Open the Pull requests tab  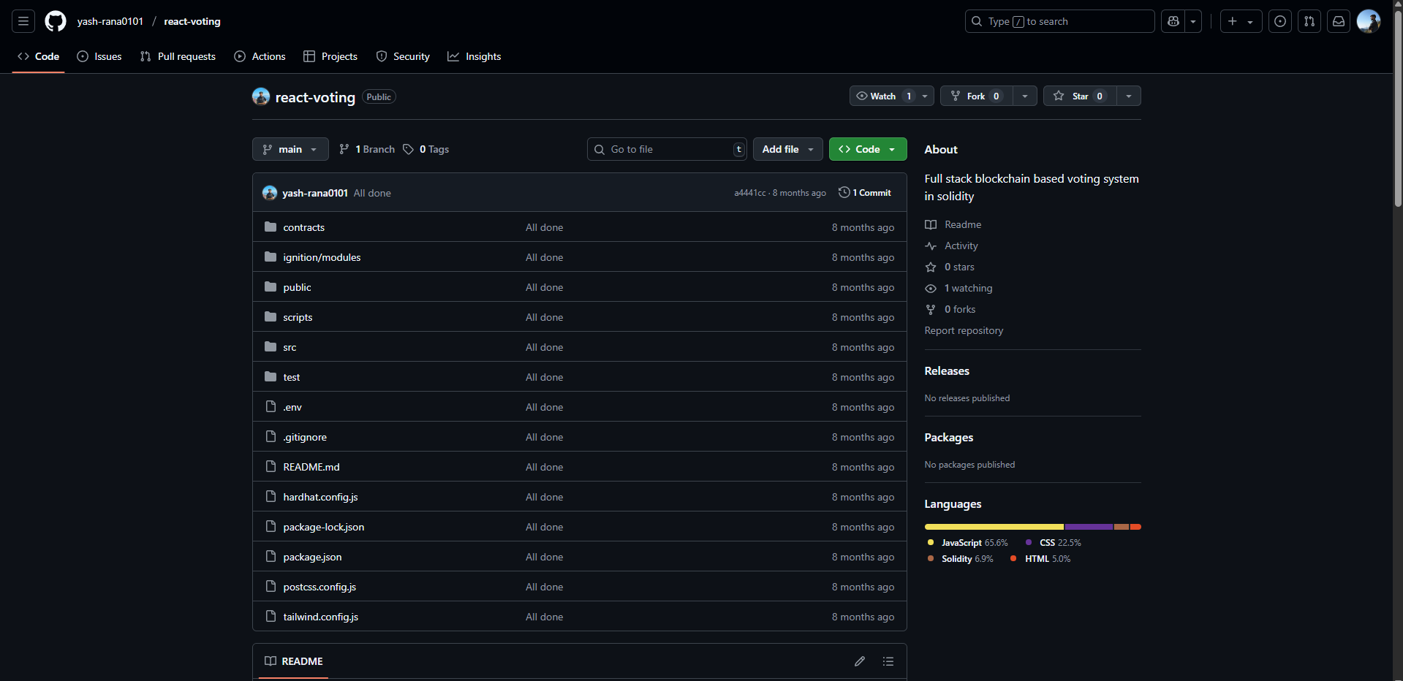178,56
